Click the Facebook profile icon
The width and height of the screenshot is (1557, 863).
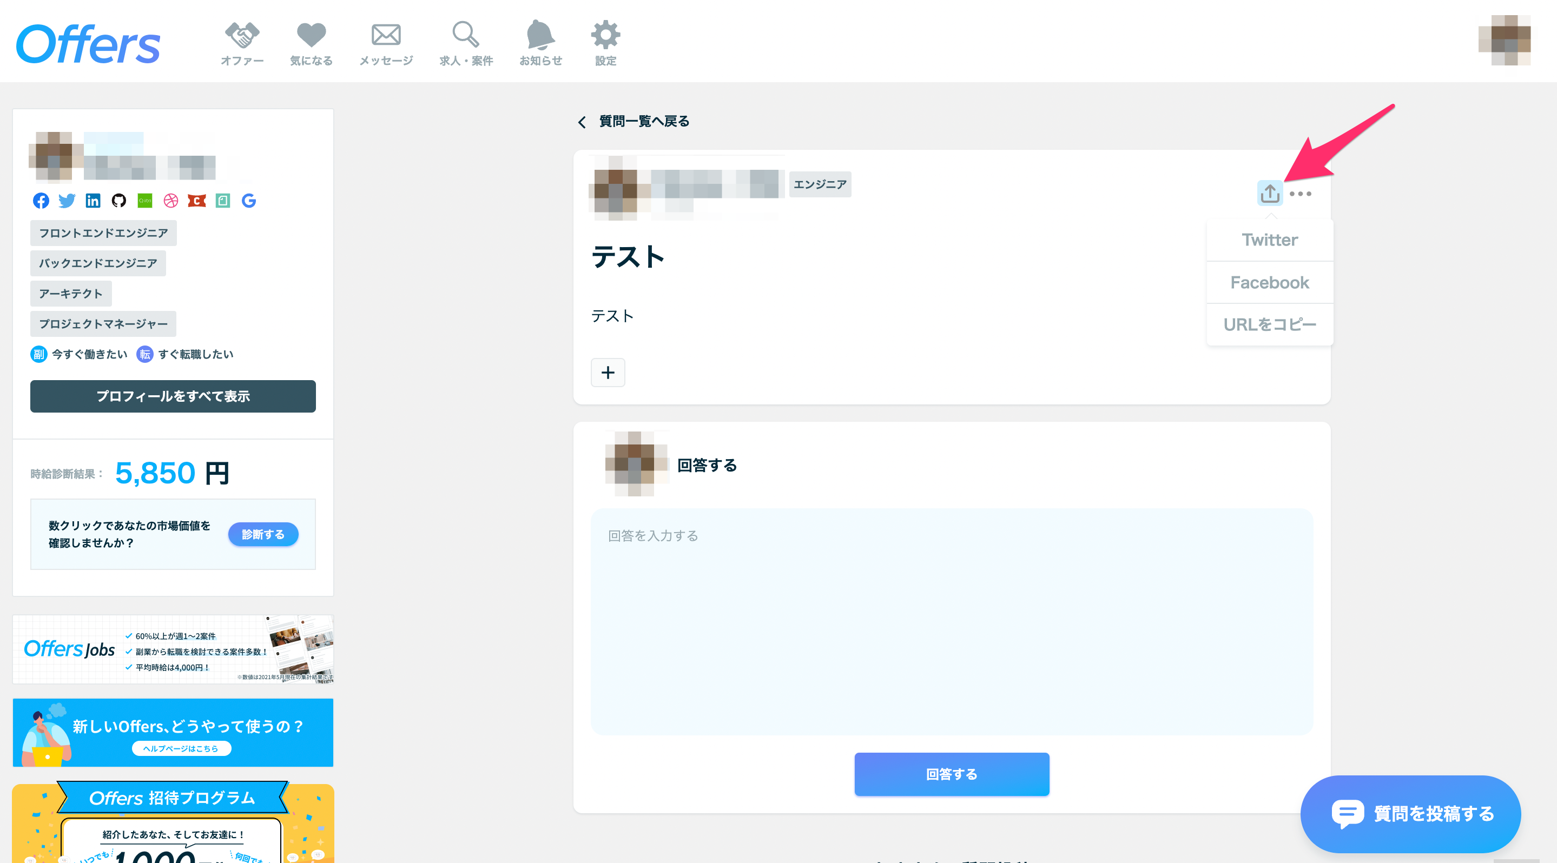pos(41,201)
